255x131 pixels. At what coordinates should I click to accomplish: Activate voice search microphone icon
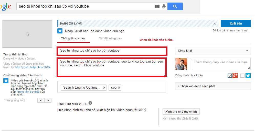164,6
